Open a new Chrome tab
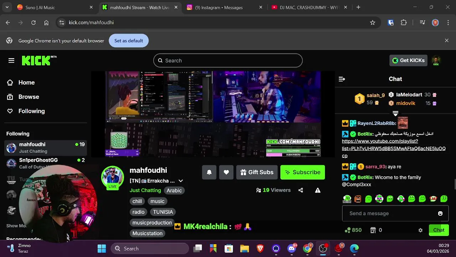The width and height of the screenshot is (456, 257). tap(358, 7)
